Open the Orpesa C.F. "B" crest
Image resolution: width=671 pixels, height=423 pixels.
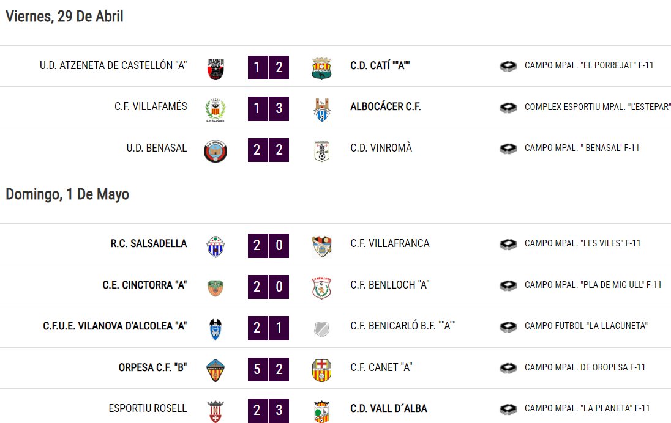tap(216, 370)
